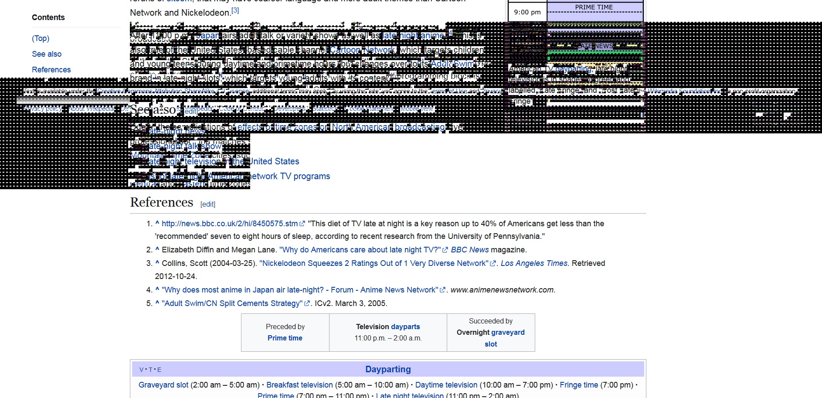Open Los Angeles Times link
The height and width of the screenshot is (398, 822).
click(534, 263)
